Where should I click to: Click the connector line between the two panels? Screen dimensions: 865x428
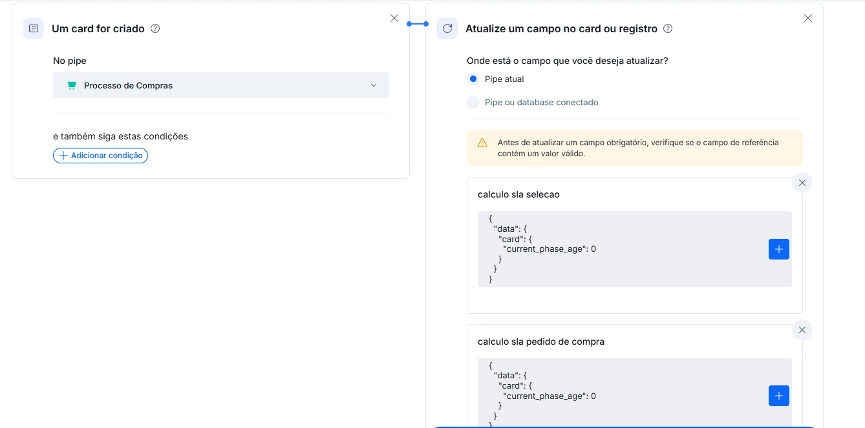click(418, 24)
